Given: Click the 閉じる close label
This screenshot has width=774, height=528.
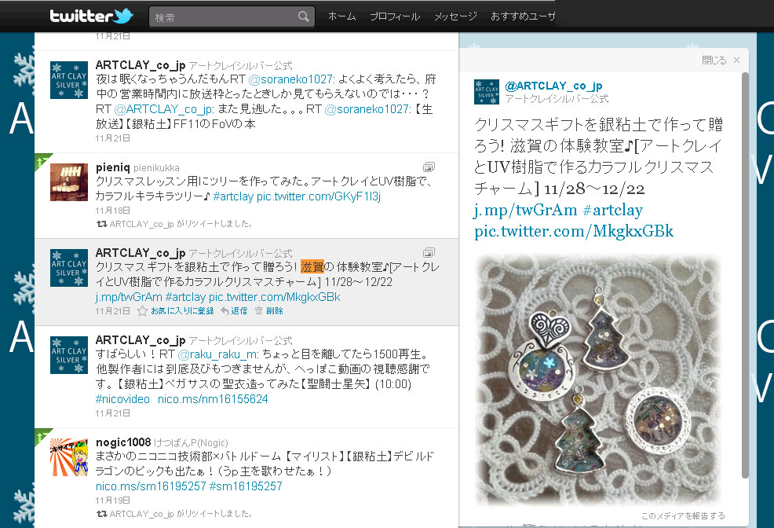Looking at the screenshot, I should click(714, 60).
